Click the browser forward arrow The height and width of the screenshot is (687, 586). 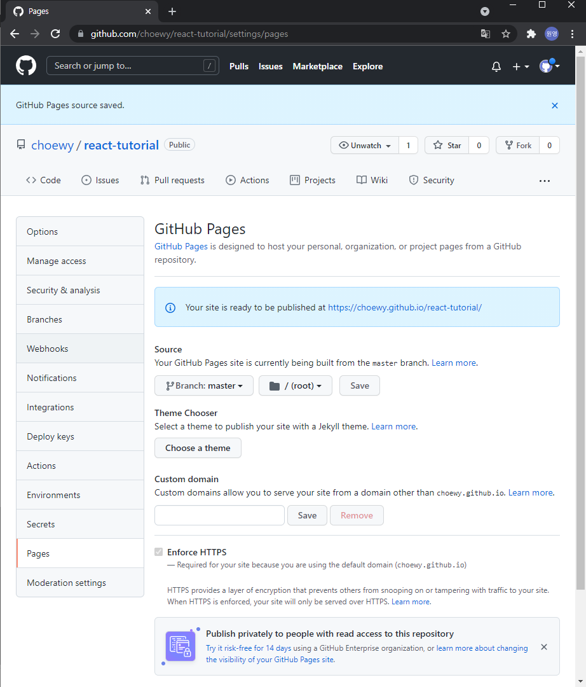(x=35, y=34)
